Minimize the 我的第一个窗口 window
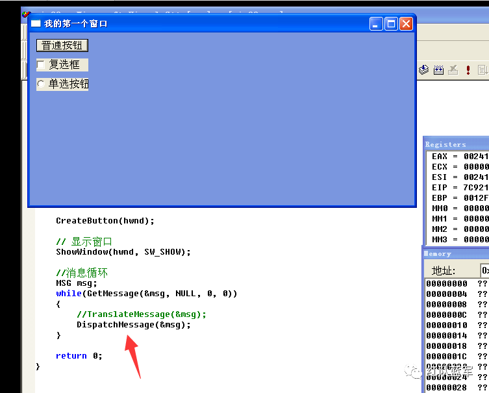The width and height of the screenshot is (489, 393). (376, 23)
